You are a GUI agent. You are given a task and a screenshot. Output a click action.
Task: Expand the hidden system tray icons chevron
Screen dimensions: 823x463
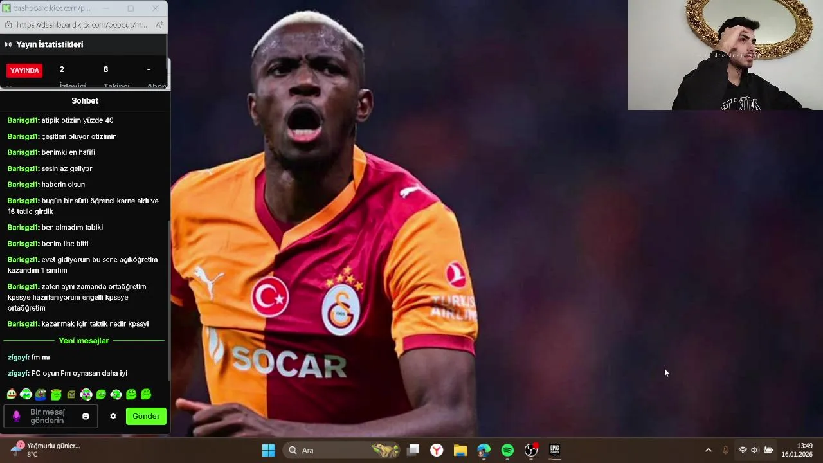709,450
